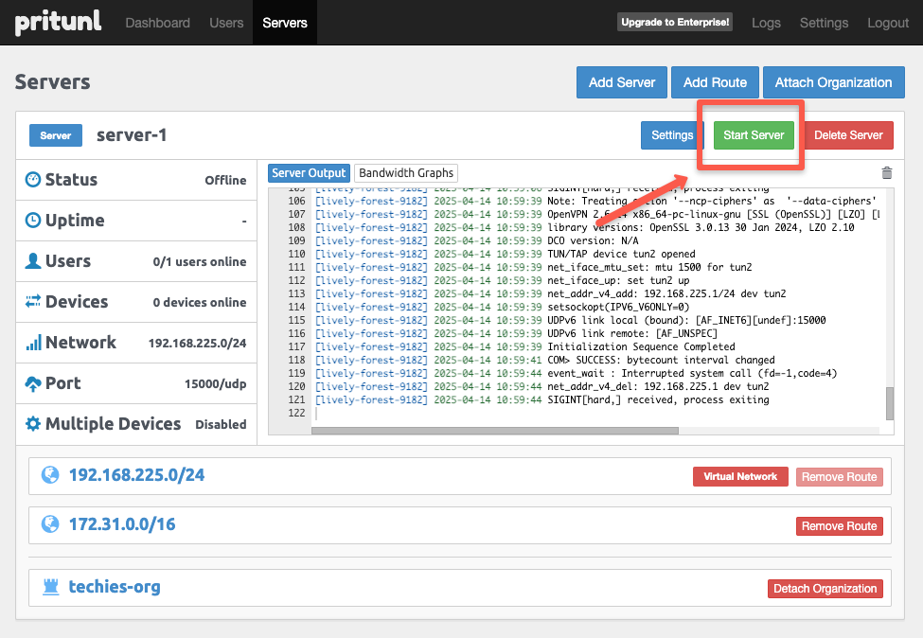This screenshot has width=923, height=638.
Task: Start server-1 with Start Server button
Action: click(x=754, y=135)
